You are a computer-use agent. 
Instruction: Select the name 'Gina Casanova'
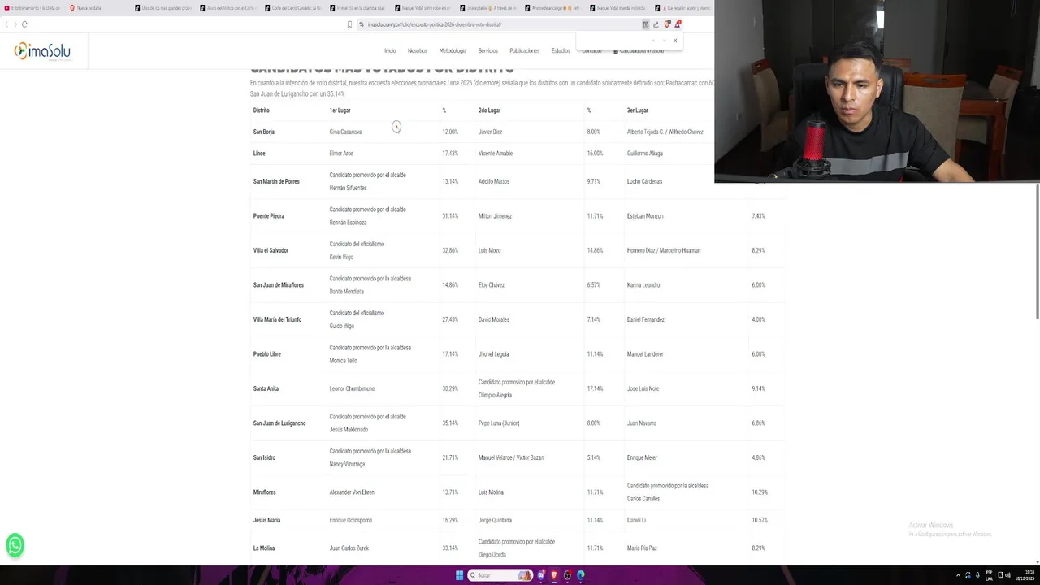(345, 132)
